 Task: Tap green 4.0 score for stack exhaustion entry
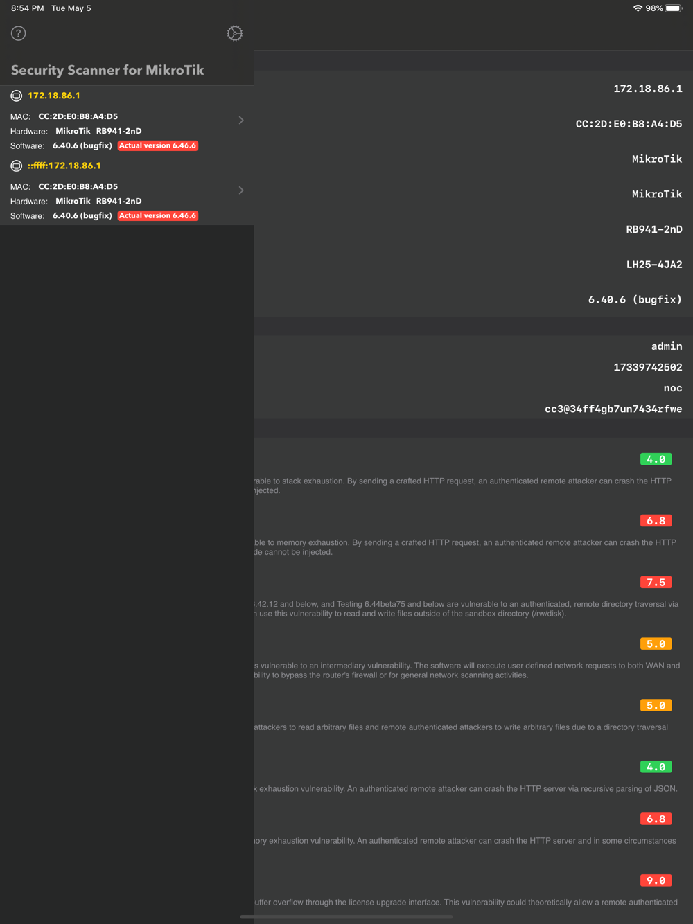point(656,459)
